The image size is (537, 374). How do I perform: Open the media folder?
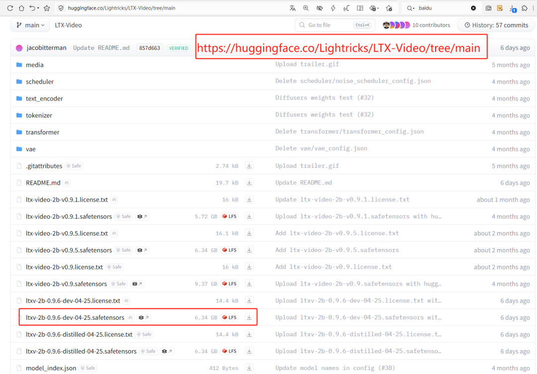35,65
